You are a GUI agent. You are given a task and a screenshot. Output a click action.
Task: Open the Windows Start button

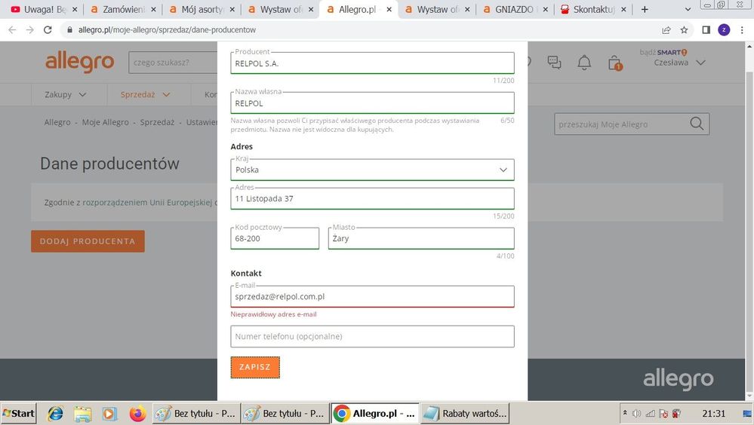pos(19,413)
